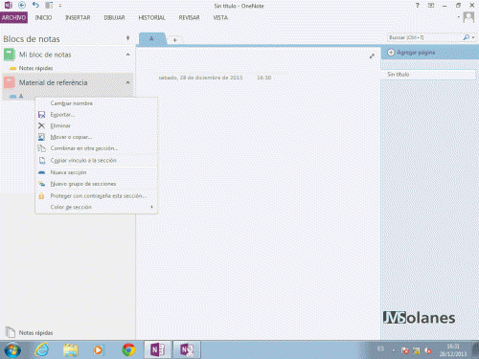Open the OneNote clipping tool taskbar icon
Screen dimensions: 479x359
[x=187, y=349]
